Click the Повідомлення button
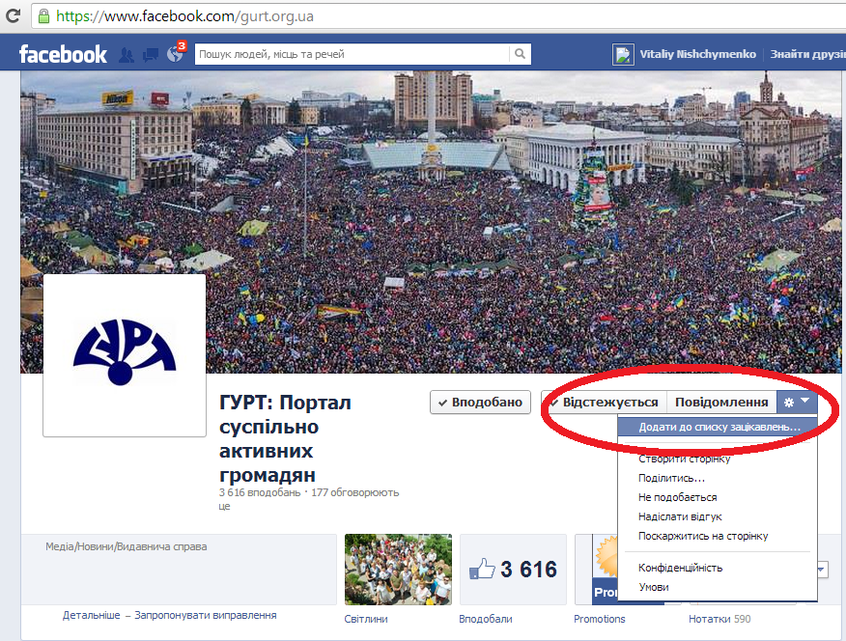Viewport: 846px width, 641px height. (722, 403)
